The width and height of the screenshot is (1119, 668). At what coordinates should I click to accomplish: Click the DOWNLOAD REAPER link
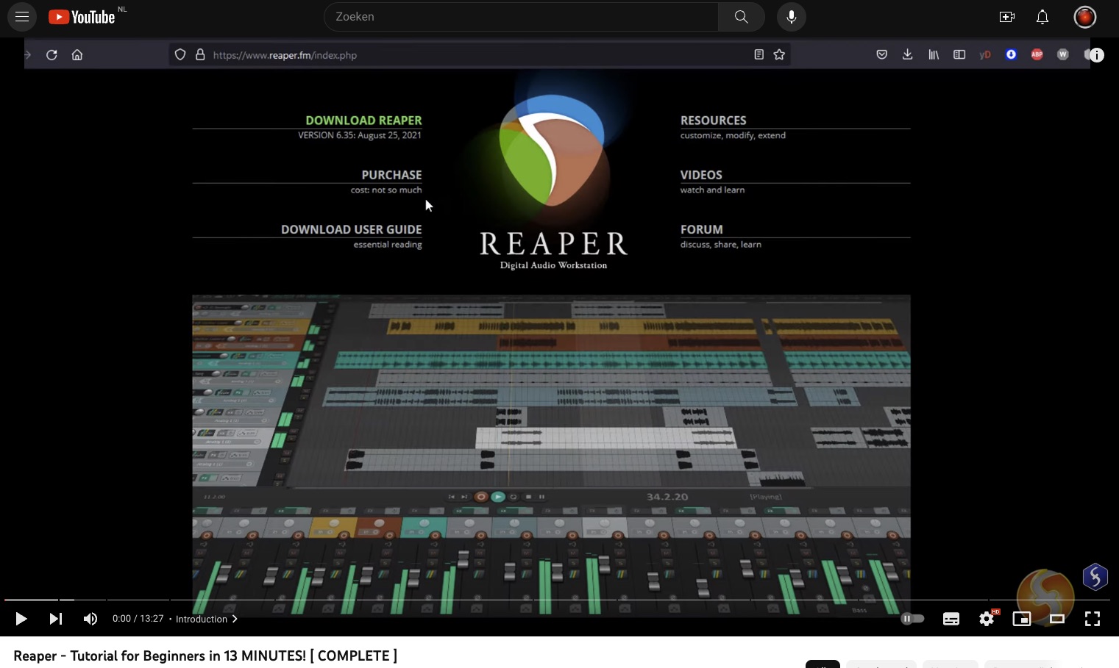pyautogui.click(x=363, y=121)
